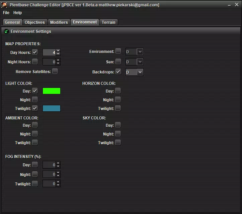Click the Fog Intensity Day value field
The image size is (242, 214).
[x=49, y=165]
